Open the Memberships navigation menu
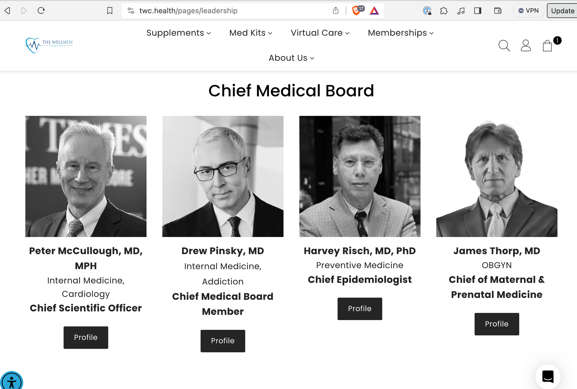The height and width of the screenshot is (389, 577). click(401, 33)
